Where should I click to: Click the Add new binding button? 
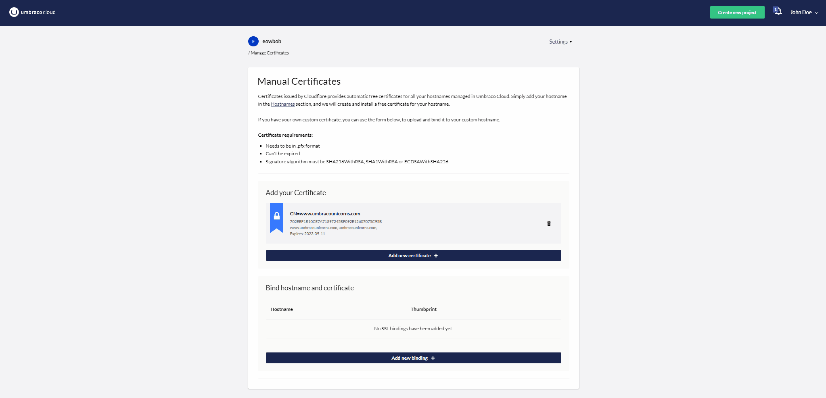[413, 358]
